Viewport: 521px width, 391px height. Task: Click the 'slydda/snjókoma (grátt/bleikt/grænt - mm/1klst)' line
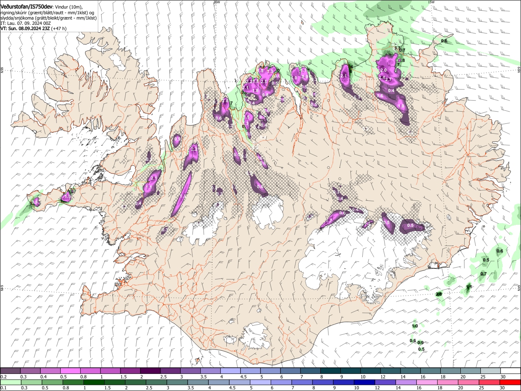tap(48, 18)
